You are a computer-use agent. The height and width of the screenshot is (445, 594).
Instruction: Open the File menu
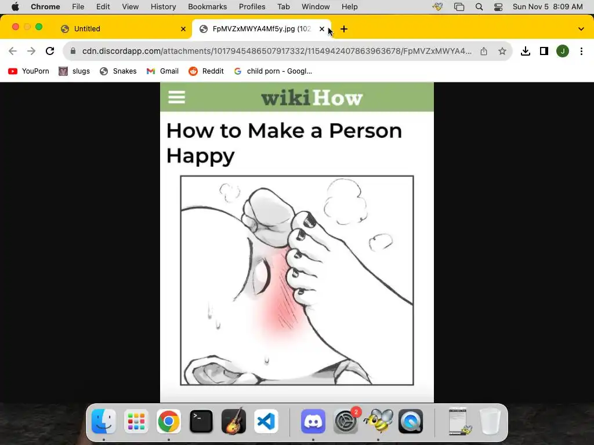click(78, 7)
